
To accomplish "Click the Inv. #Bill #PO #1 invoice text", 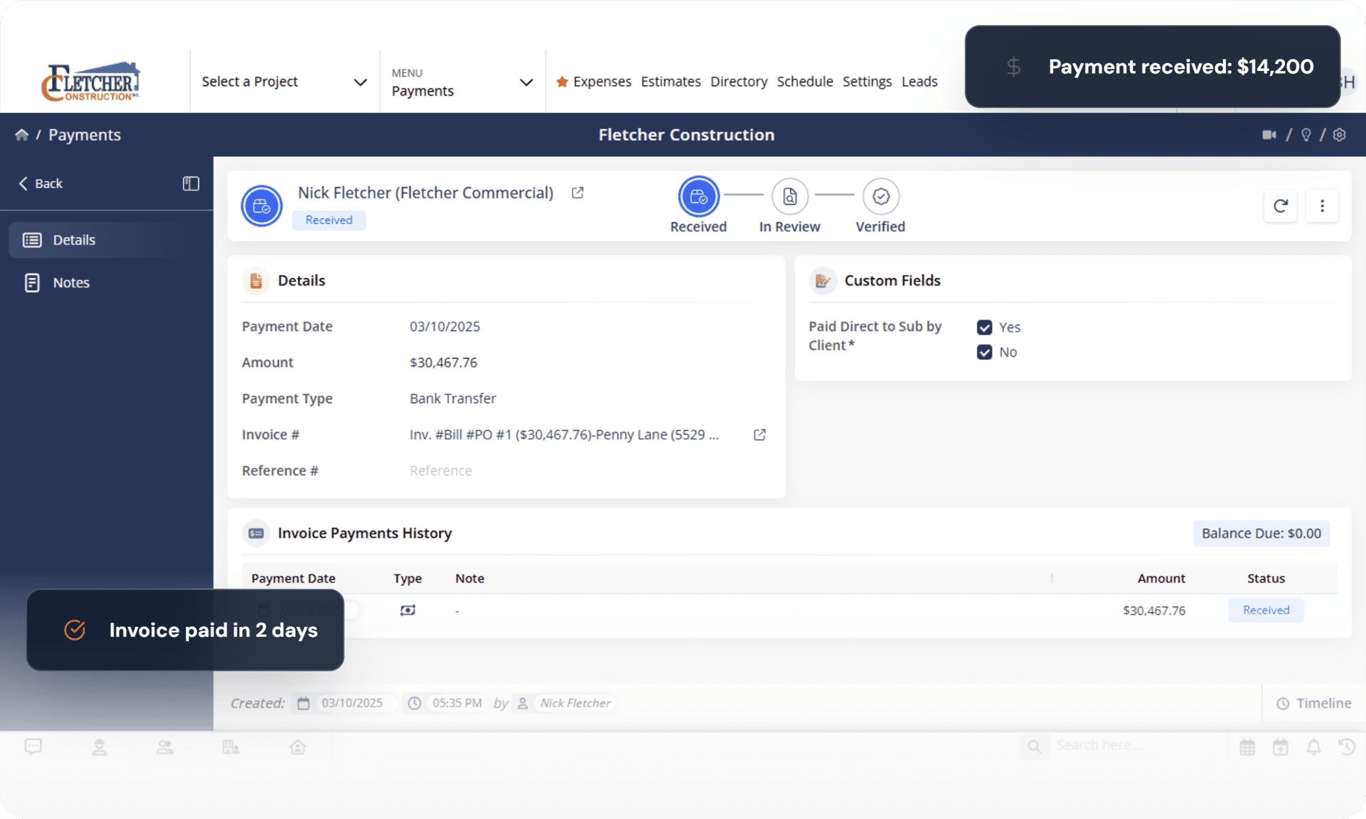I will click(564, 435).
